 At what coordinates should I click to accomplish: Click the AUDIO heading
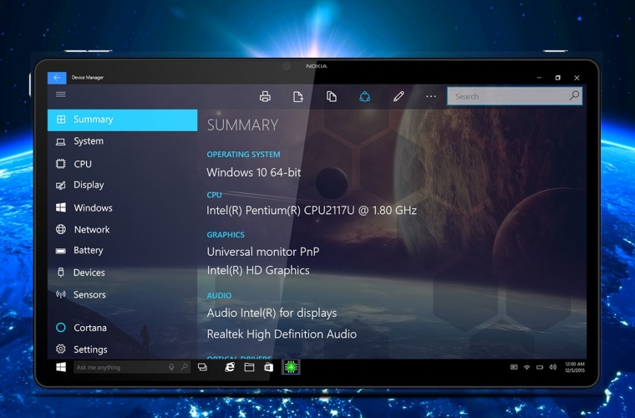219,296
